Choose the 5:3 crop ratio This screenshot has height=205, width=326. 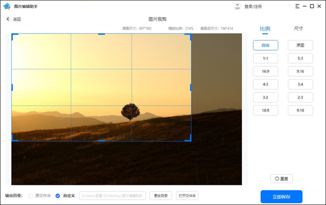coord(301,58)
